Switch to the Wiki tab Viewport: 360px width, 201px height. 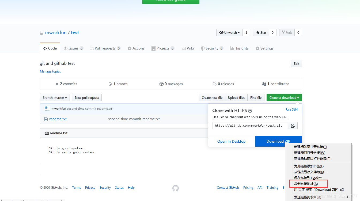pyautogui.click(x=188, y=48)
